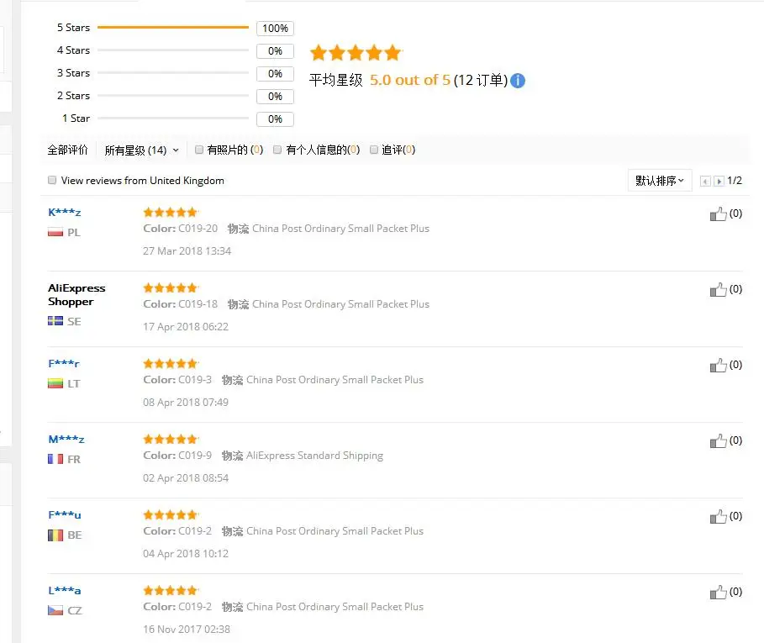The width and height of the screenshot is (764, 643).
Task: Open the 所有星级 (14) dropdown
Action: click(141, 150)
